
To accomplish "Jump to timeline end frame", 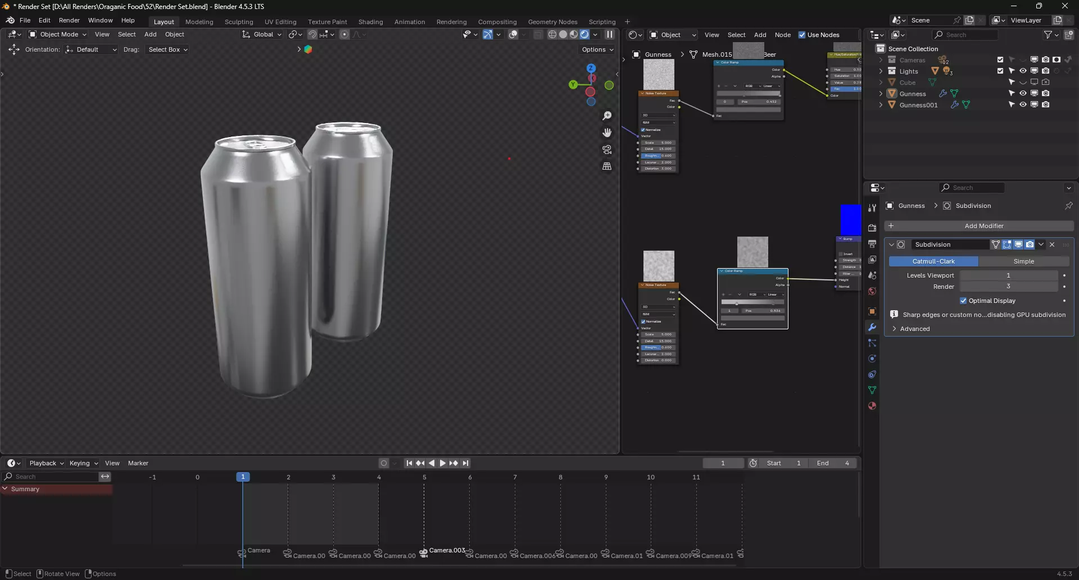I will coord(465,463).
